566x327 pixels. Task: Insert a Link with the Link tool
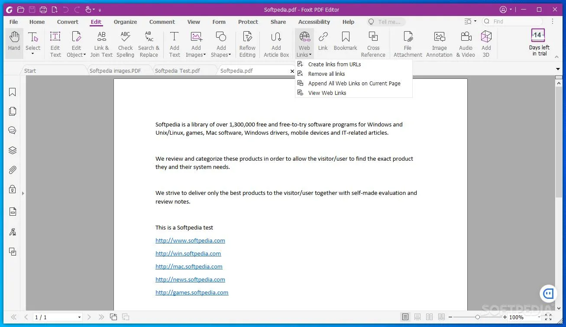pyautogui.click(x=323, y=42)
